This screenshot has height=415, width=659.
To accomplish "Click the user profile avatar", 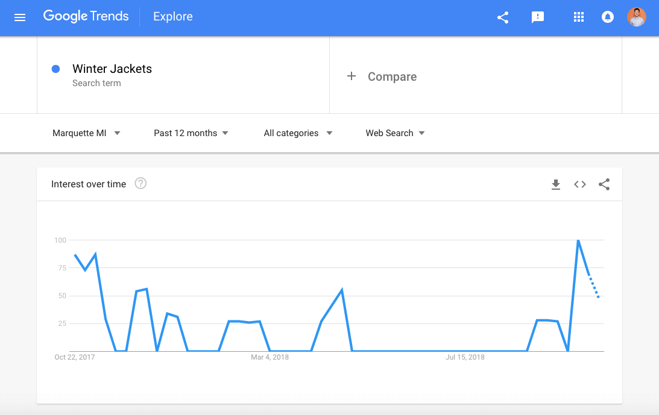I will click(x=636, y=17).
